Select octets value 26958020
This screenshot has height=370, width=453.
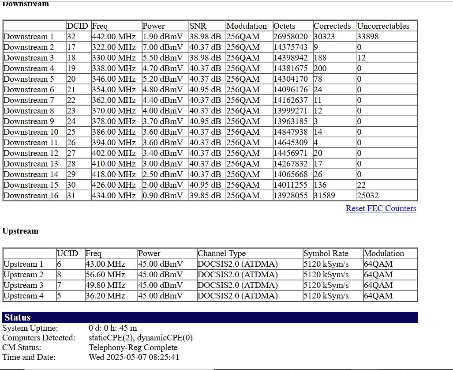pos(290,37)
